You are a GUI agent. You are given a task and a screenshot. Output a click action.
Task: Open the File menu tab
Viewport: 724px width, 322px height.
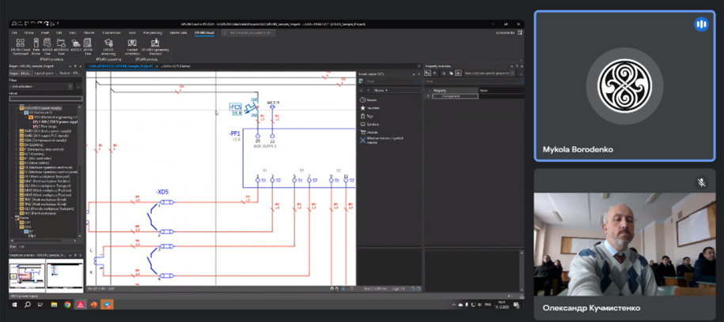pyautogui.click(x=14, y=32)
